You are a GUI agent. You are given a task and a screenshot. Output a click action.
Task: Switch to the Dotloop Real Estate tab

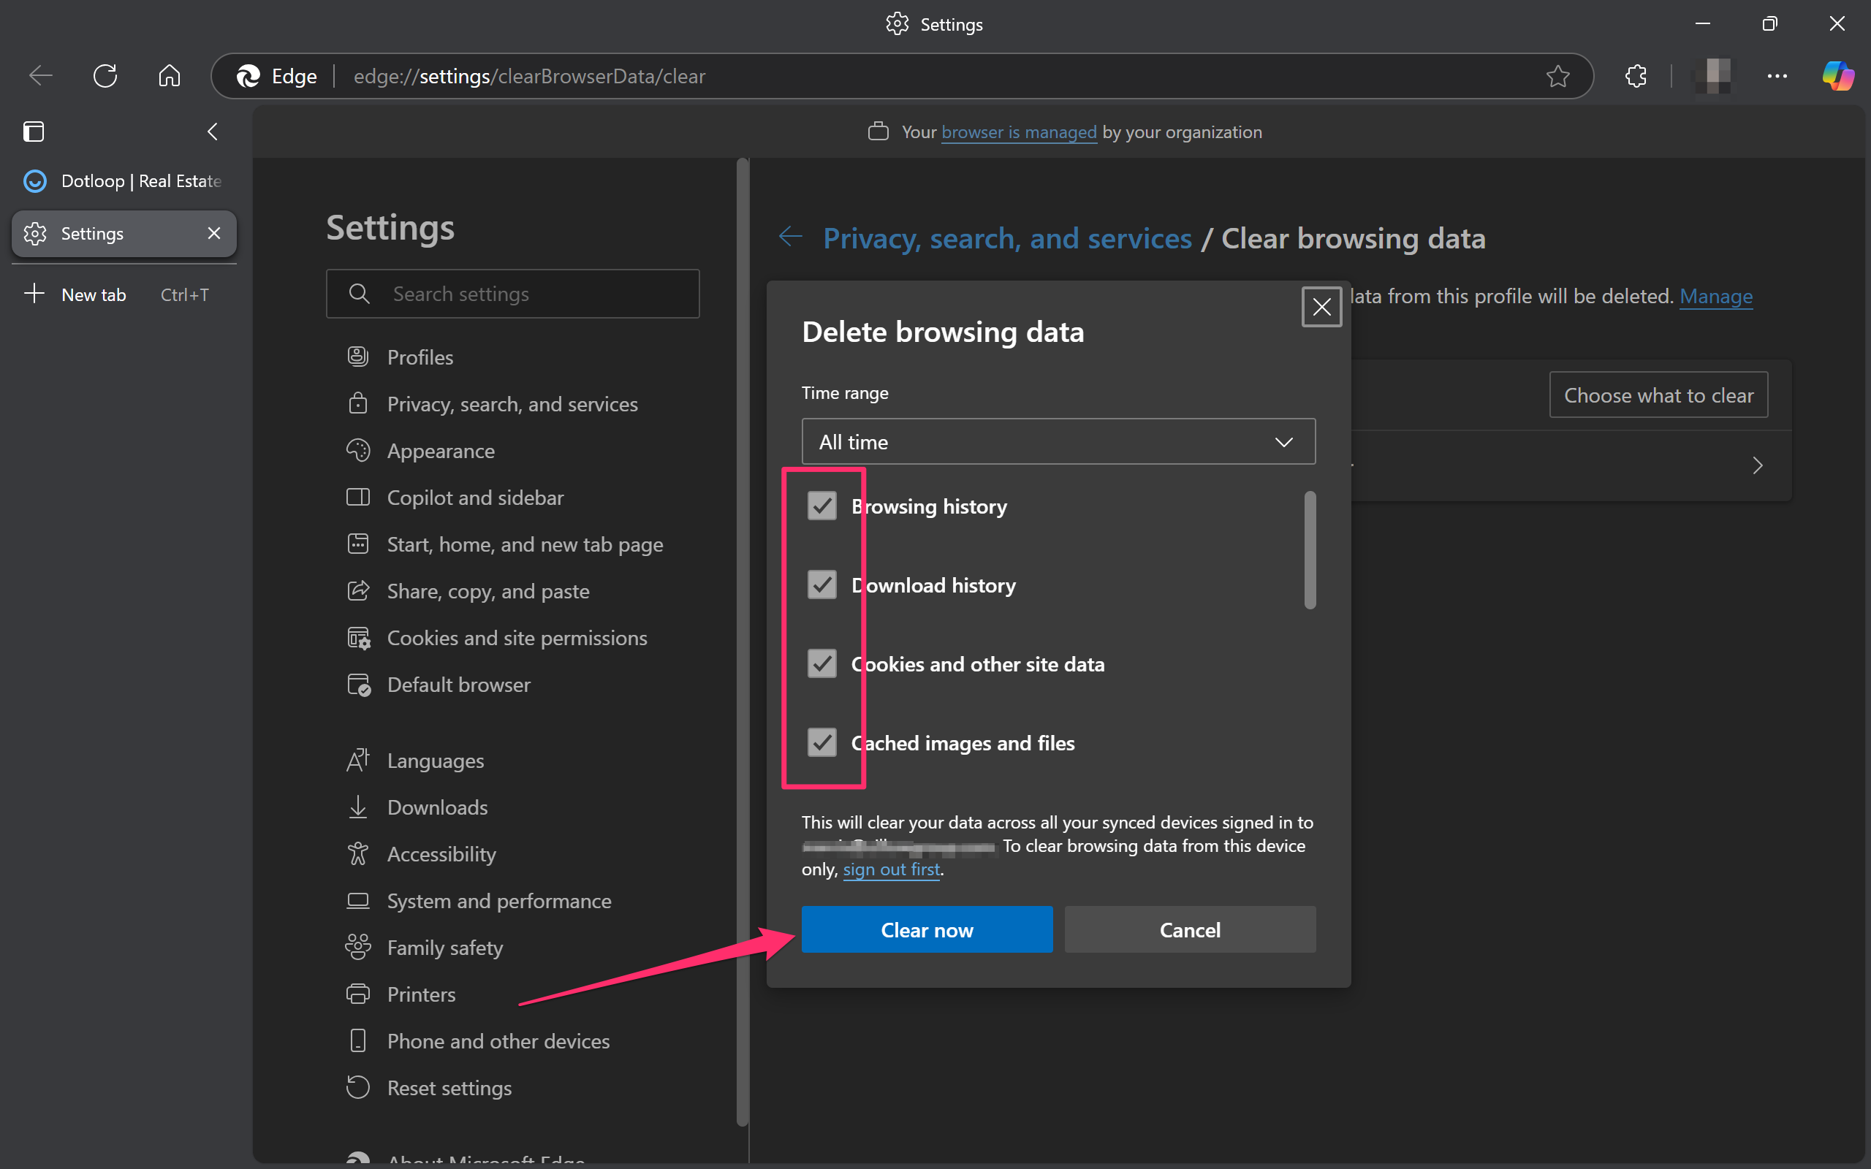pyautogui.click(x=124, y=181)
